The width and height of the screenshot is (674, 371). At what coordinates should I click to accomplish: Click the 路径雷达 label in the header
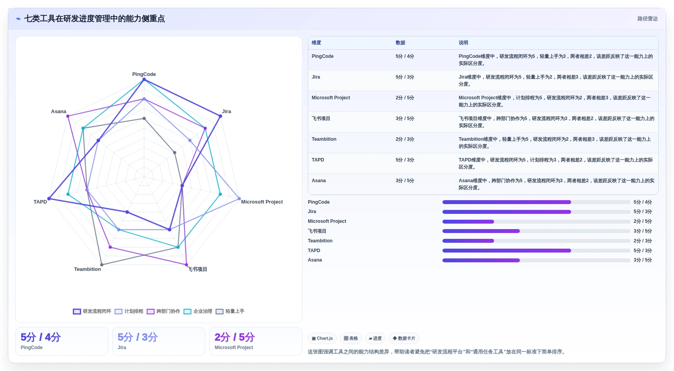click(647, 19)
